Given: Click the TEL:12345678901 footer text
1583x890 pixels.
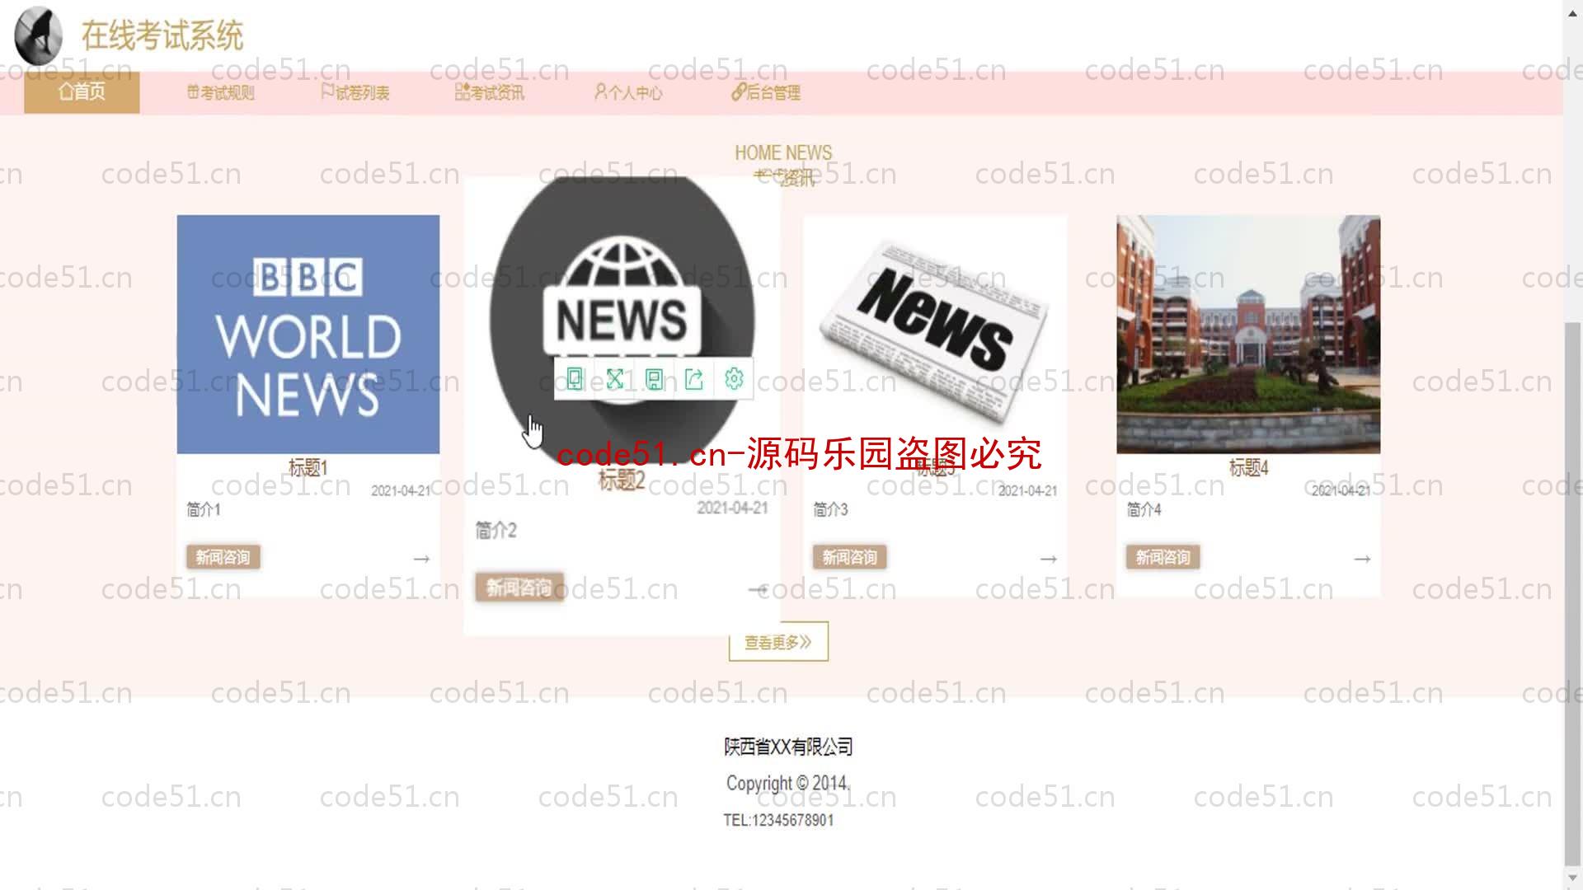Looking at the screenshot, I should click(x=778, y=820).
